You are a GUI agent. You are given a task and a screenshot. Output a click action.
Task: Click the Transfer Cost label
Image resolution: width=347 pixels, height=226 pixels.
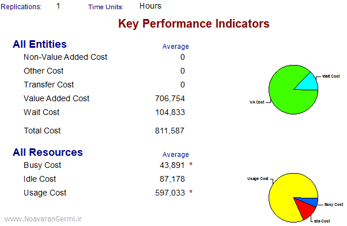coord(48,85)
